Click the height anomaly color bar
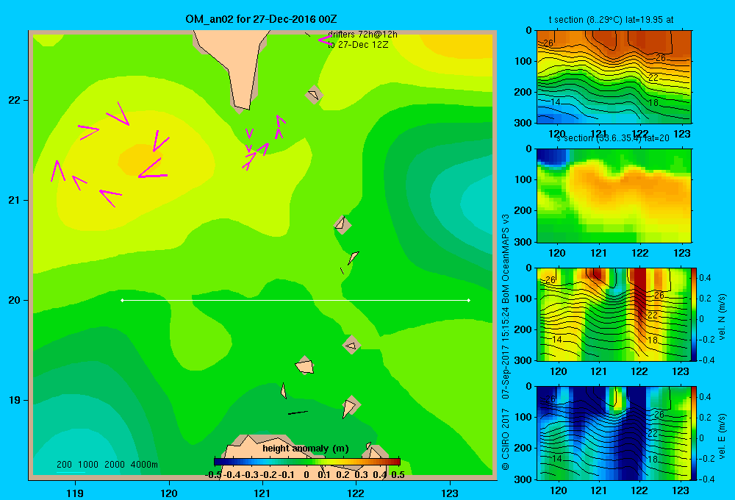This screenshot has width=735, height=500. click(x=307, y=462)
